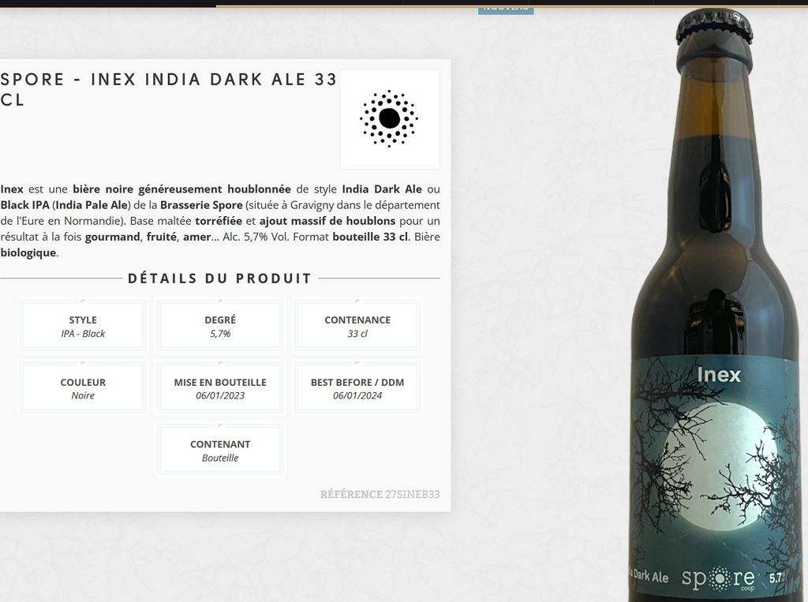Click the Détails du produit heading

[x=220, y=279]
